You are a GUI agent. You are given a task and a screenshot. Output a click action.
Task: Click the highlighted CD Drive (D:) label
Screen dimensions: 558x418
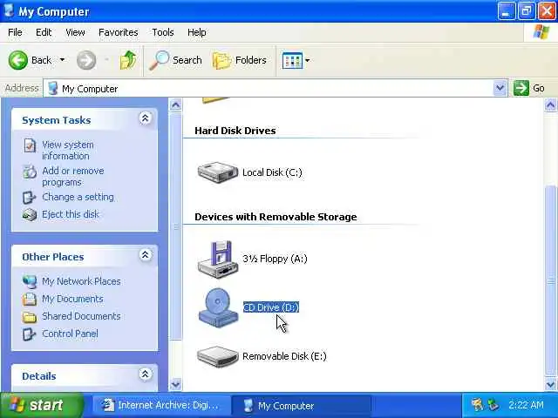(271, 307)
